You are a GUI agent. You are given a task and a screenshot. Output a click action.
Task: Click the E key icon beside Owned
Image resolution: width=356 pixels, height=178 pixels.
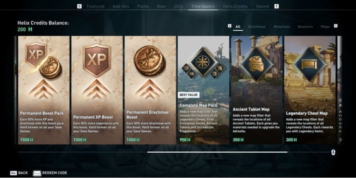(276, 6)
